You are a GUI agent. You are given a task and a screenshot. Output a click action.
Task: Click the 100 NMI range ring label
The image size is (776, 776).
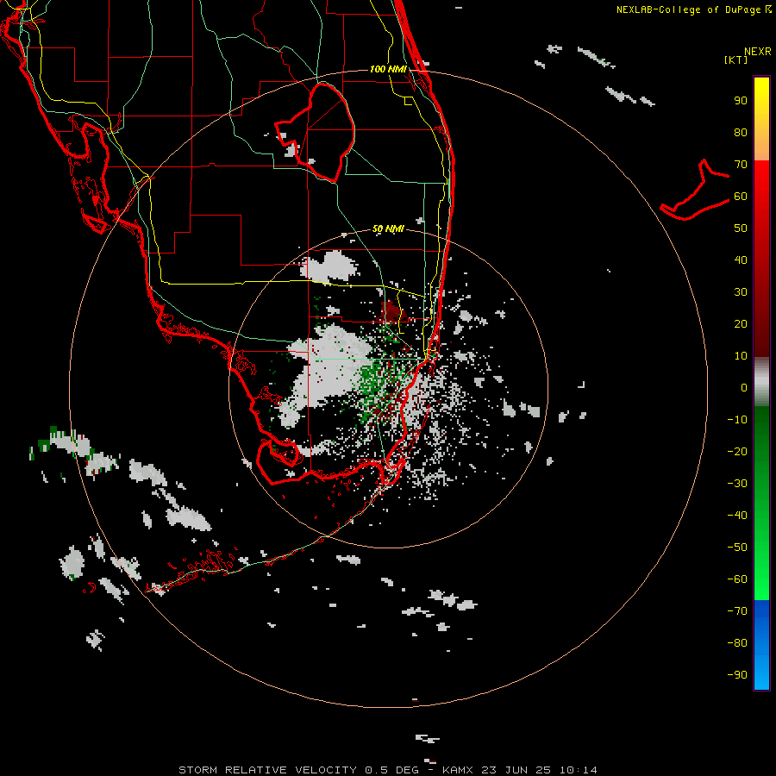[388, 69]
